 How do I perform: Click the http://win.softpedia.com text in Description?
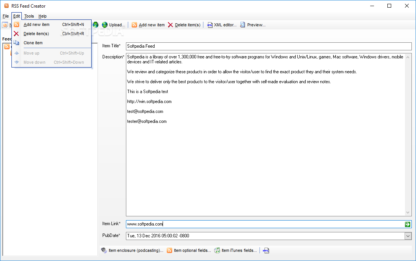click(149, 101)
